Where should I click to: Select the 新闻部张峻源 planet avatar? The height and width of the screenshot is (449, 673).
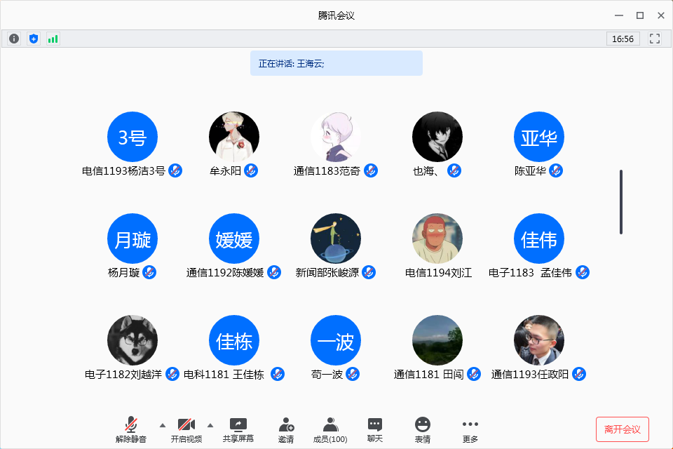336,239
